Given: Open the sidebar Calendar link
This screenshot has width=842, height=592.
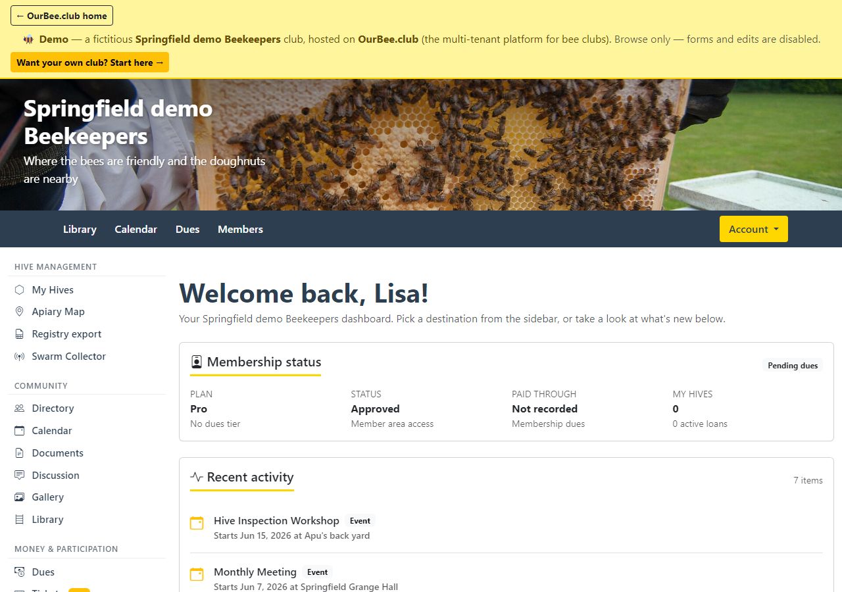Looking at the screenshot, I should tap(52, 431).
